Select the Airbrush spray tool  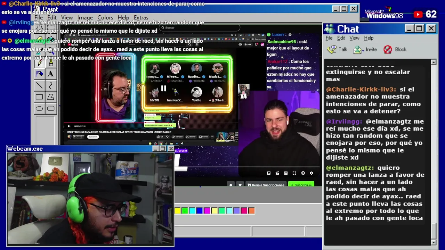coord(39,74)
